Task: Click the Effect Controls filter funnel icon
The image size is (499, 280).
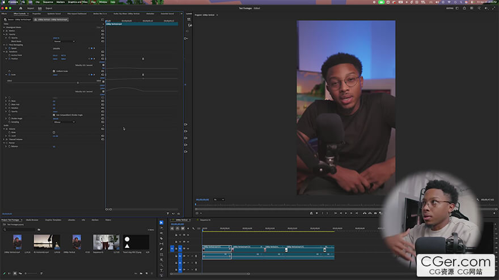Action: pyautogui.click(x=168, y=214)
